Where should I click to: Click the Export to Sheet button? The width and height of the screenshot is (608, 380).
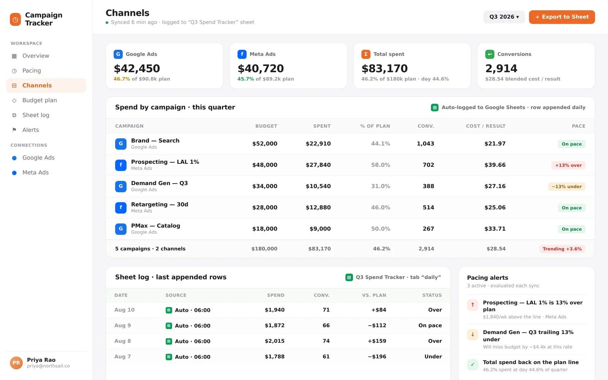562,17
